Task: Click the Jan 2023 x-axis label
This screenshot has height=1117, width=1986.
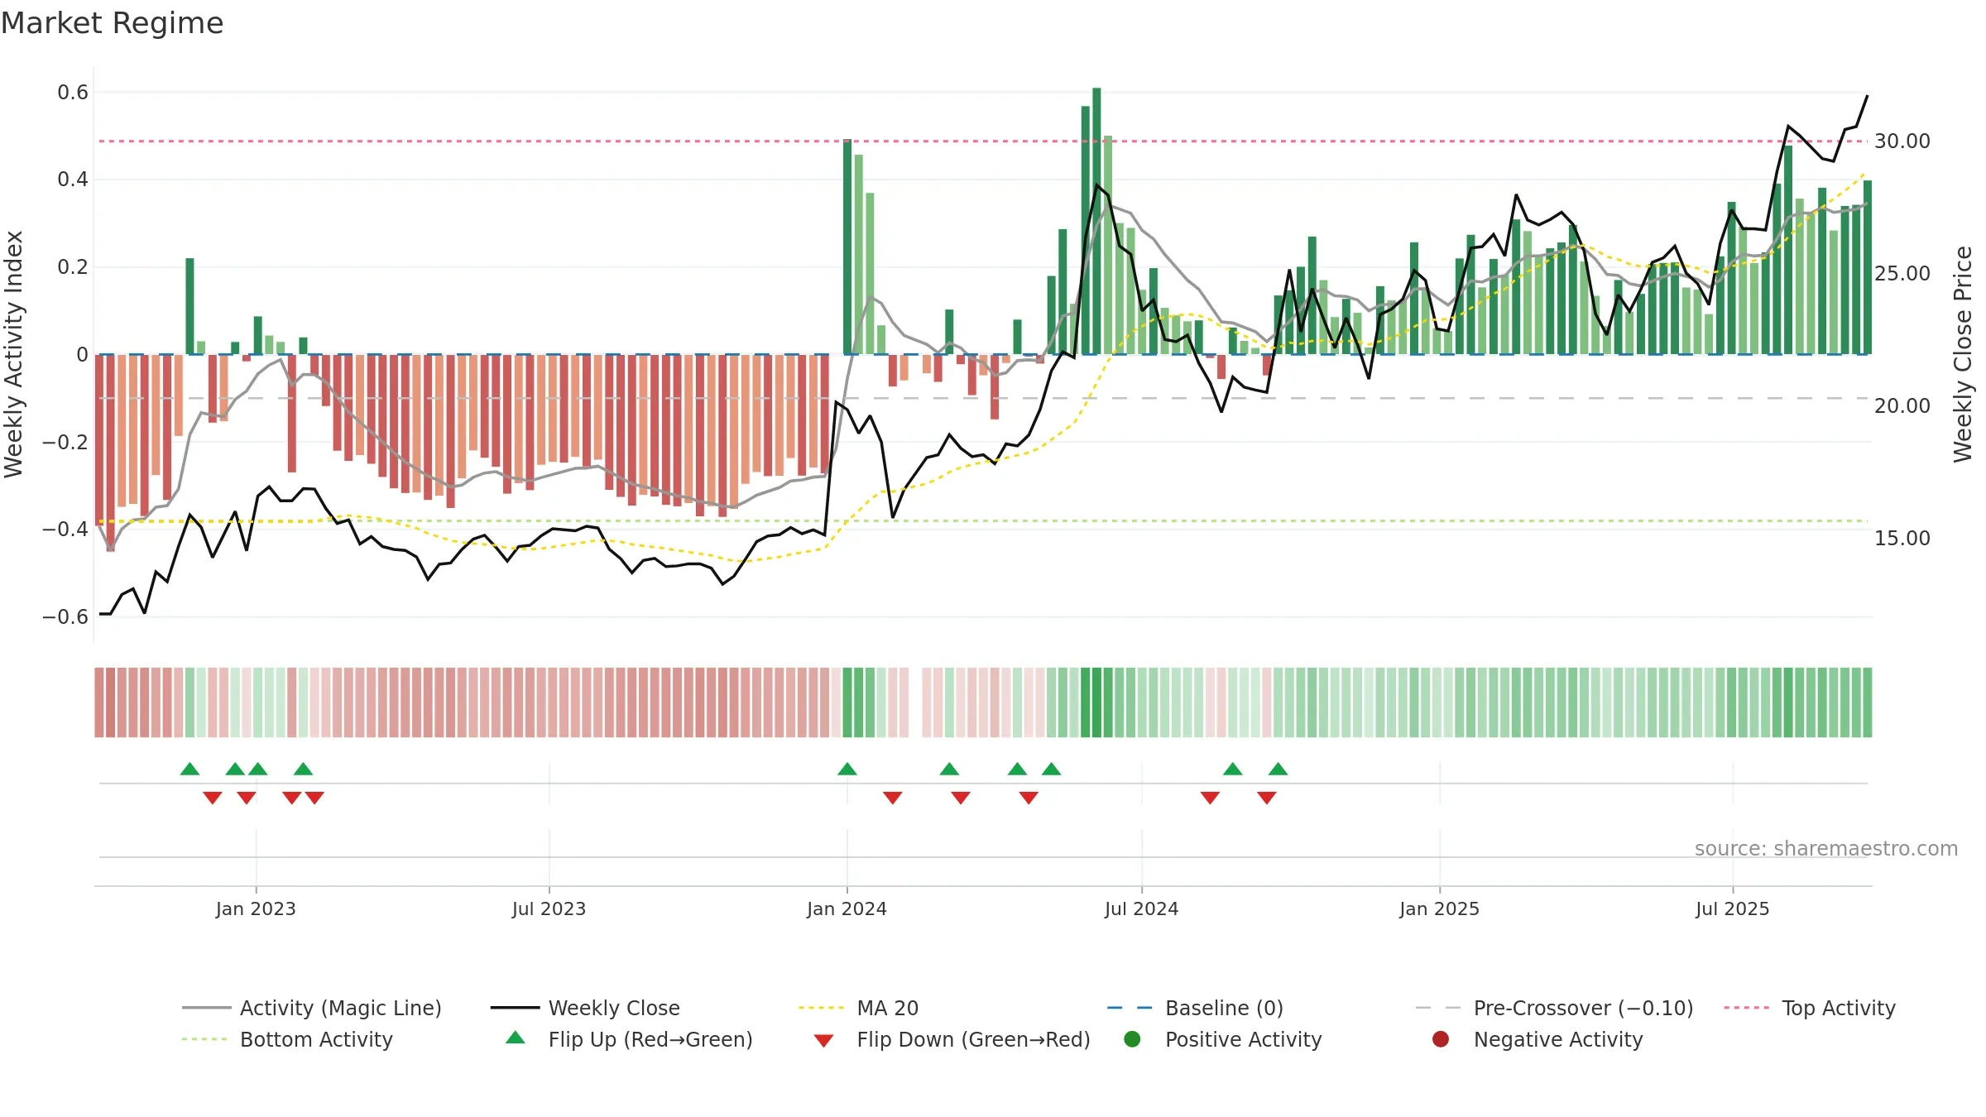Action: tap(256, 908)
